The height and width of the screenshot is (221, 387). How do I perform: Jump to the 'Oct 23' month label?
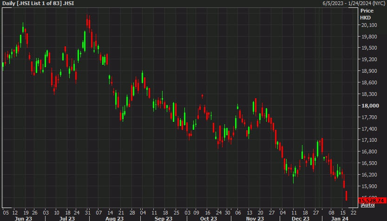208,218
